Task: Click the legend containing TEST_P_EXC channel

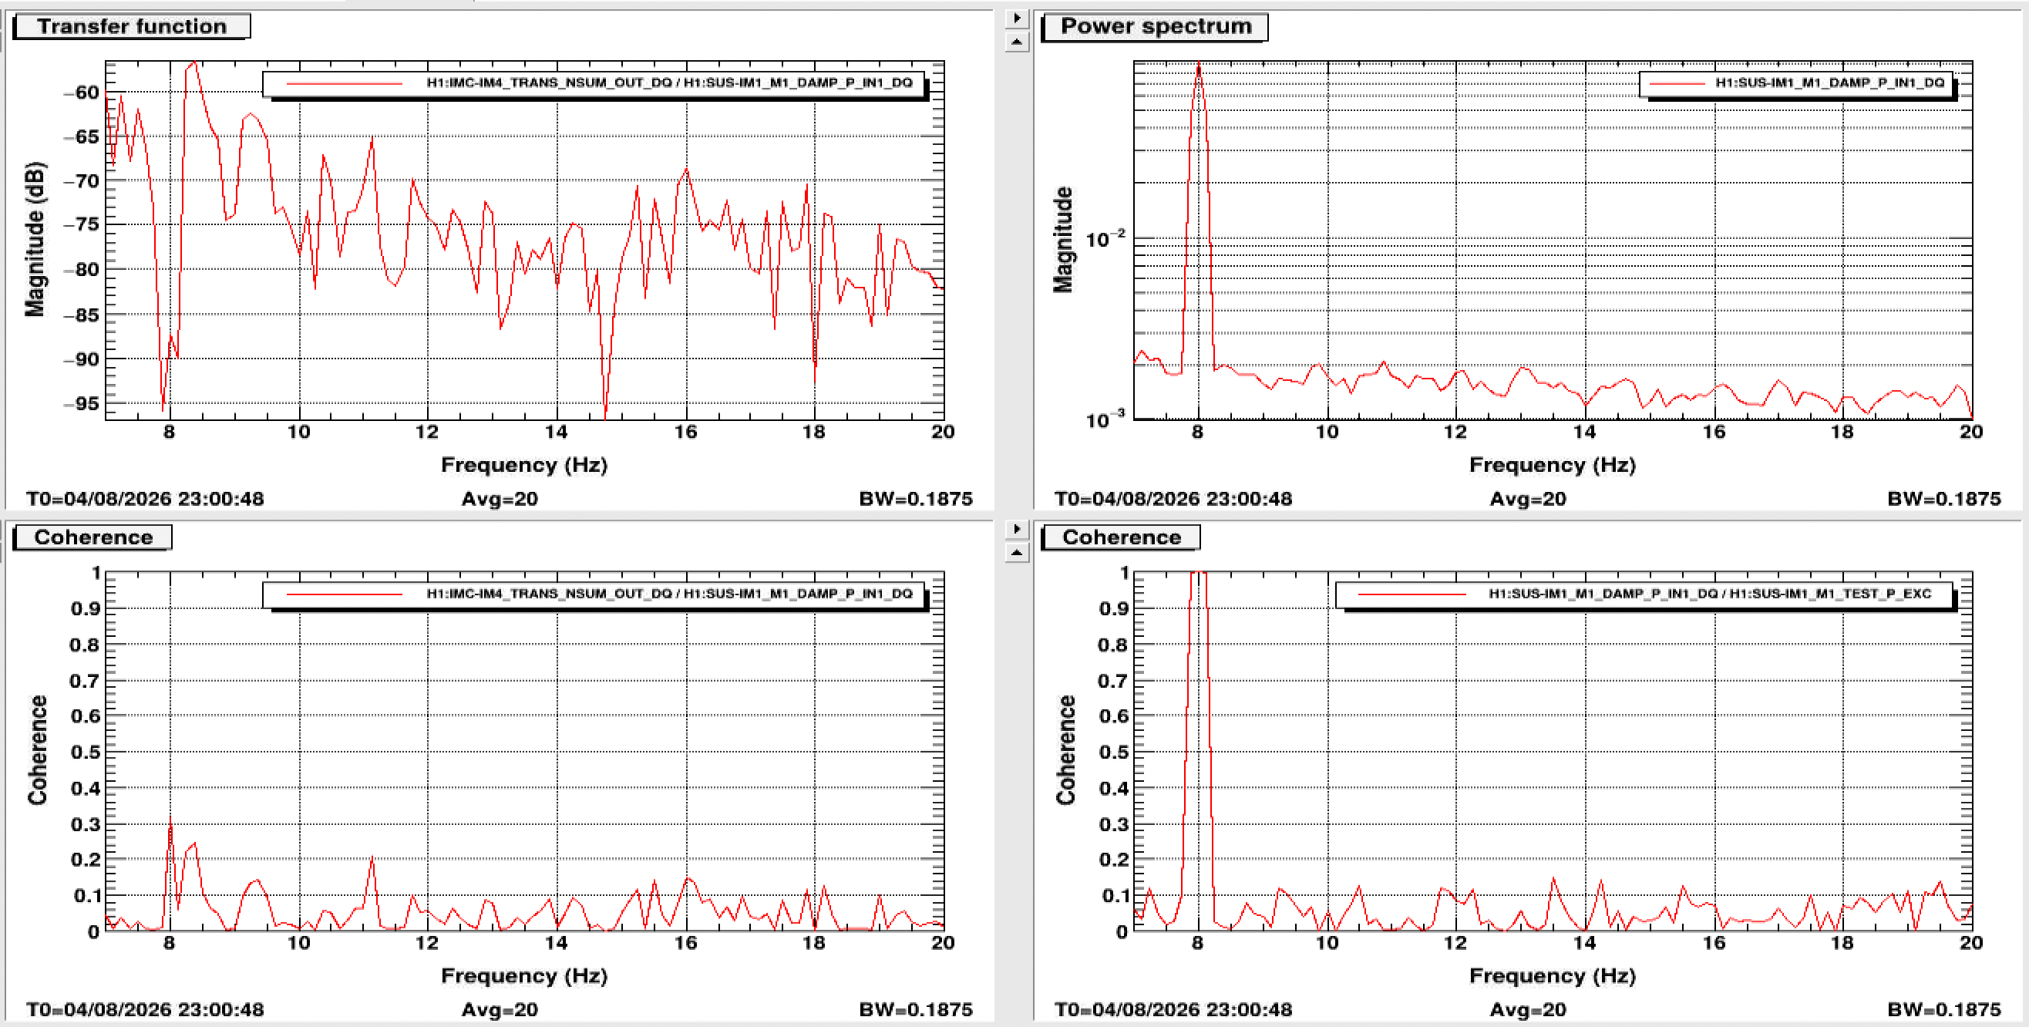Action: tap(1644, 594)
